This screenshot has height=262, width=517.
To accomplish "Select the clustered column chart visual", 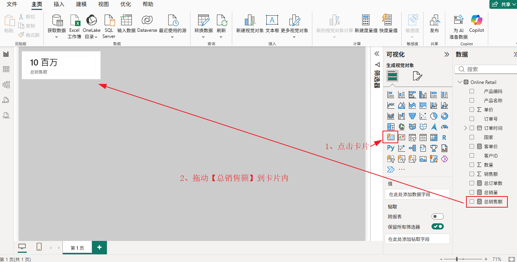I will coord(423,95).
